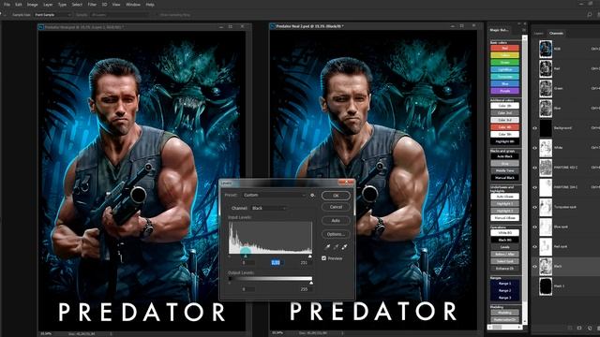Click create new channel icon at panel bottom

(x=590, y=328)
